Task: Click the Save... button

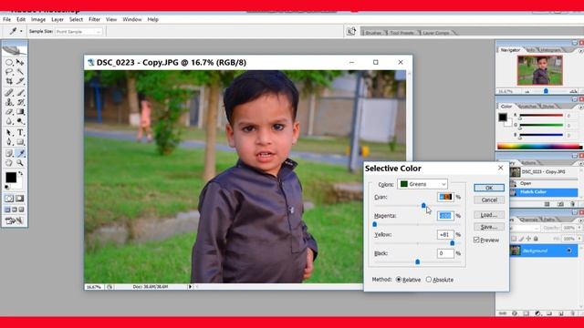Action: coord(489,227)
